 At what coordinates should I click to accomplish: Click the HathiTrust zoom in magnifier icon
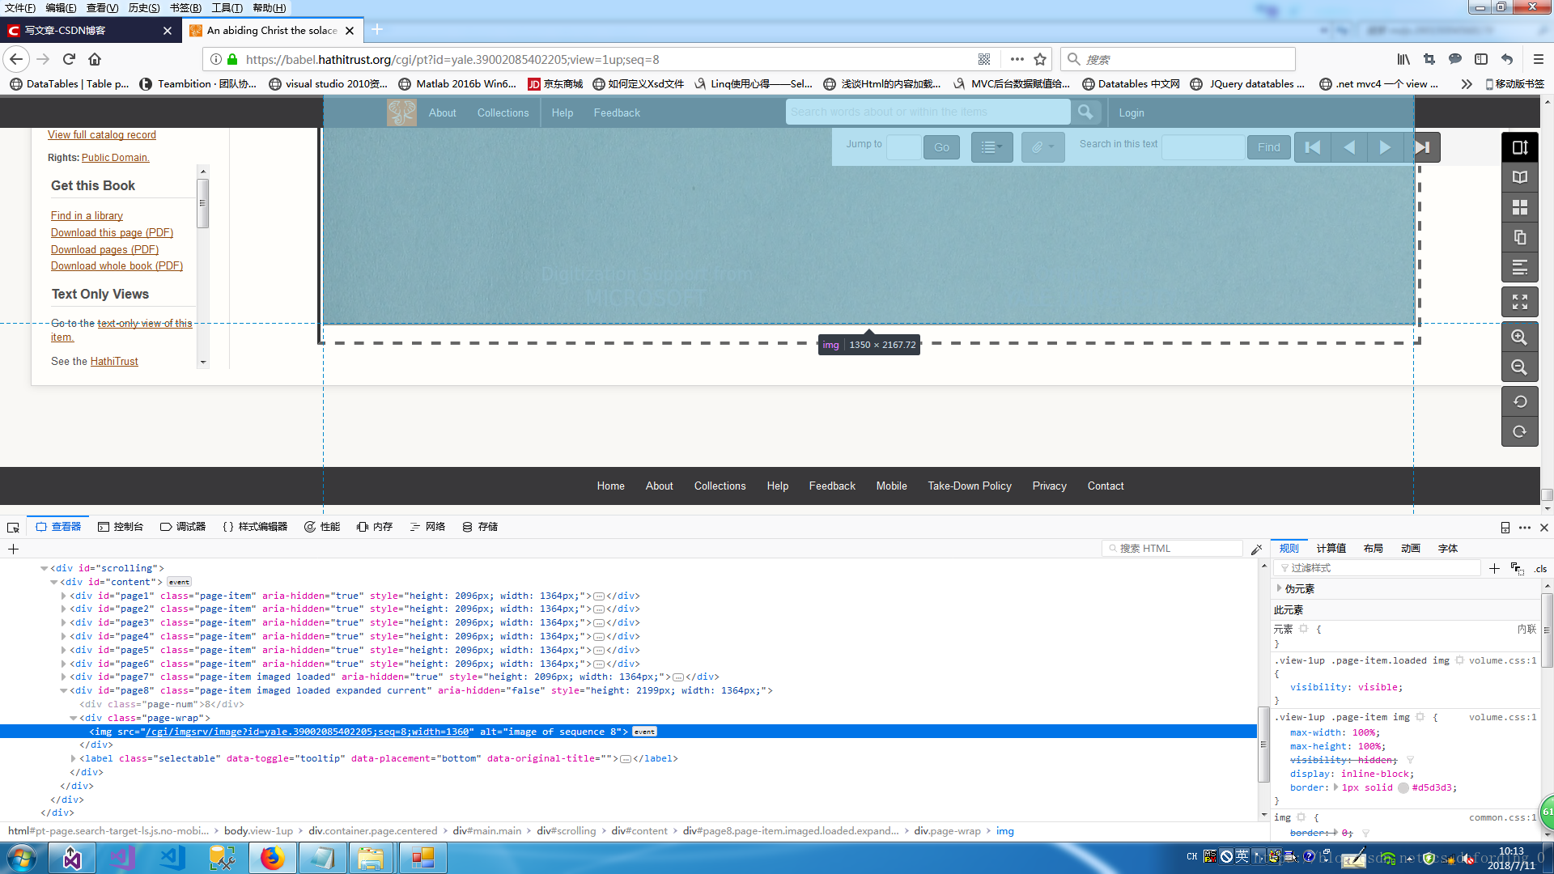(1519, 337)
